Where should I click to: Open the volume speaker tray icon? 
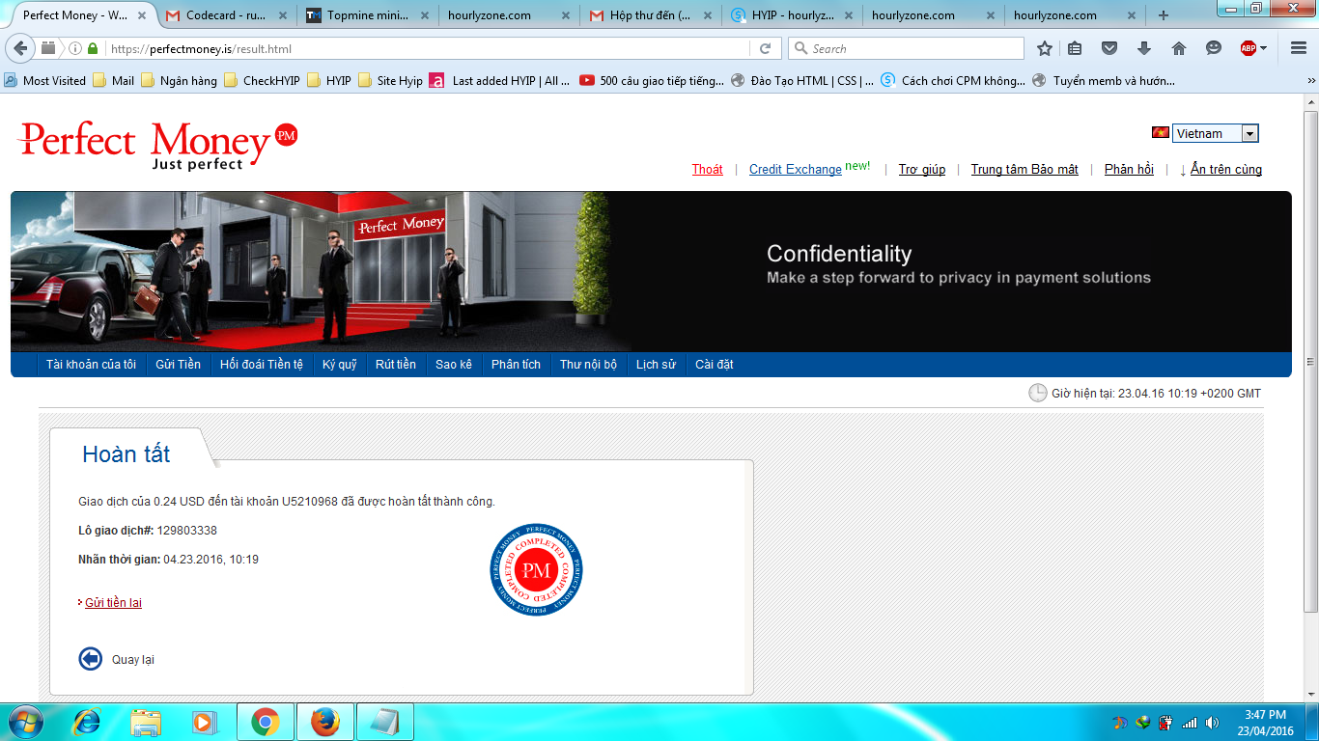coord(1210,723)
